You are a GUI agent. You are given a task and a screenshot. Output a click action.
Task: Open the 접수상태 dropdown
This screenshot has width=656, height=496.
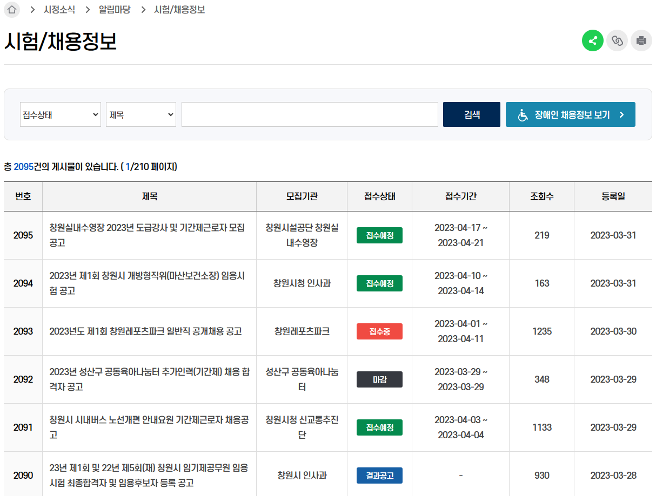[x=61, y=114]
